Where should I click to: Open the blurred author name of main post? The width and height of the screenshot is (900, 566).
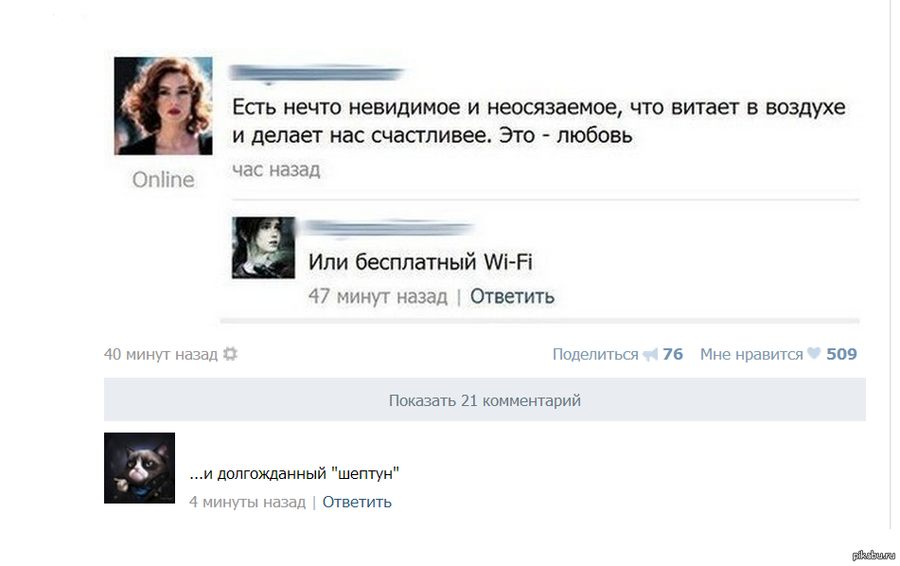[316, 74]
